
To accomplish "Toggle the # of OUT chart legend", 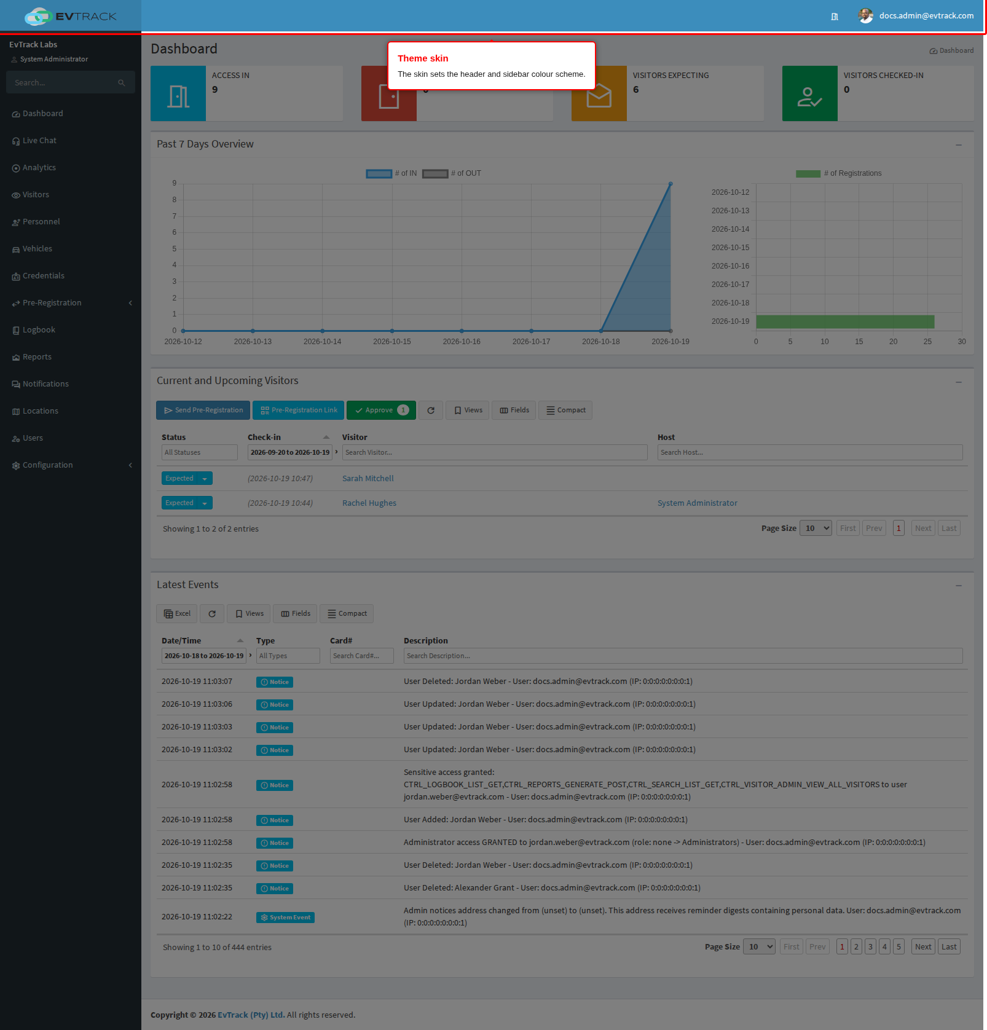I will point(452,173).
